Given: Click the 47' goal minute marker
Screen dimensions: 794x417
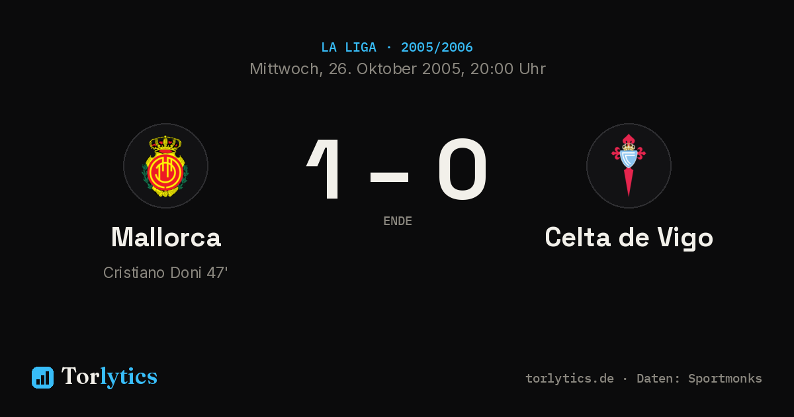Looking at the screenshot, I should (216, 273).
